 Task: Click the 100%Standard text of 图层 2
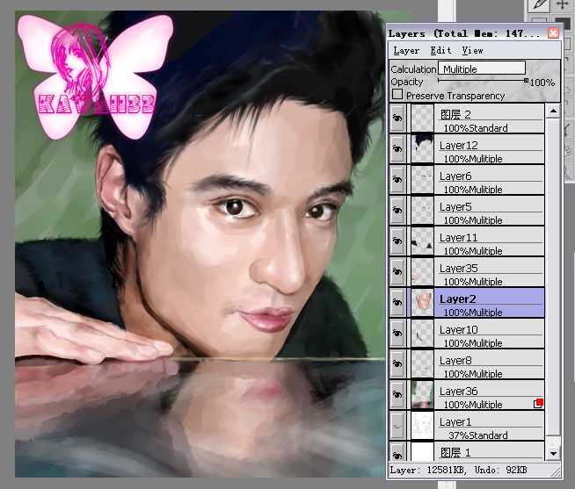pos(476,128)
